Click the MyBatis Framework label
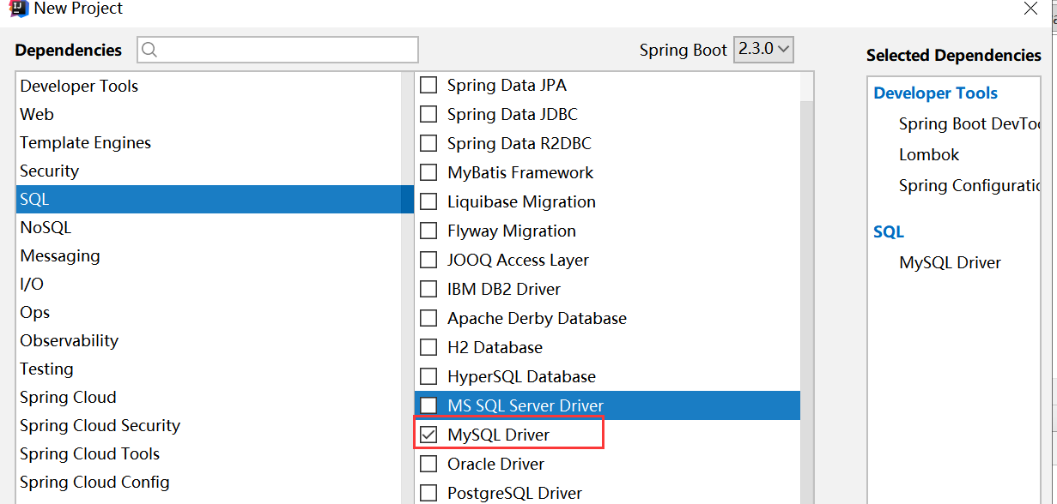This screenshot has width=1057, height=504. click(520, 172)
